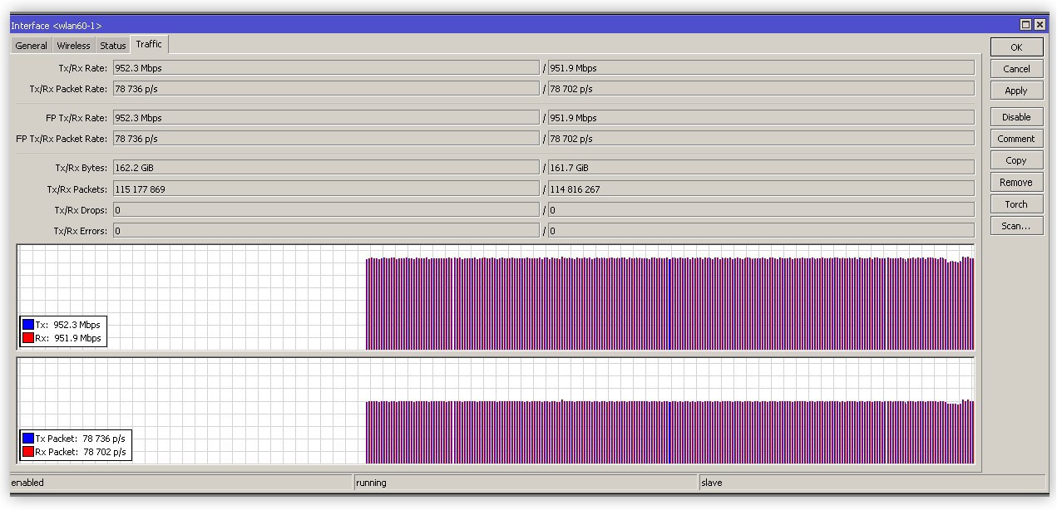Click the Tx Bytes field showing 162.2 GiB
This screenshot has height=510, width=1062.
[x=326, y=168]
